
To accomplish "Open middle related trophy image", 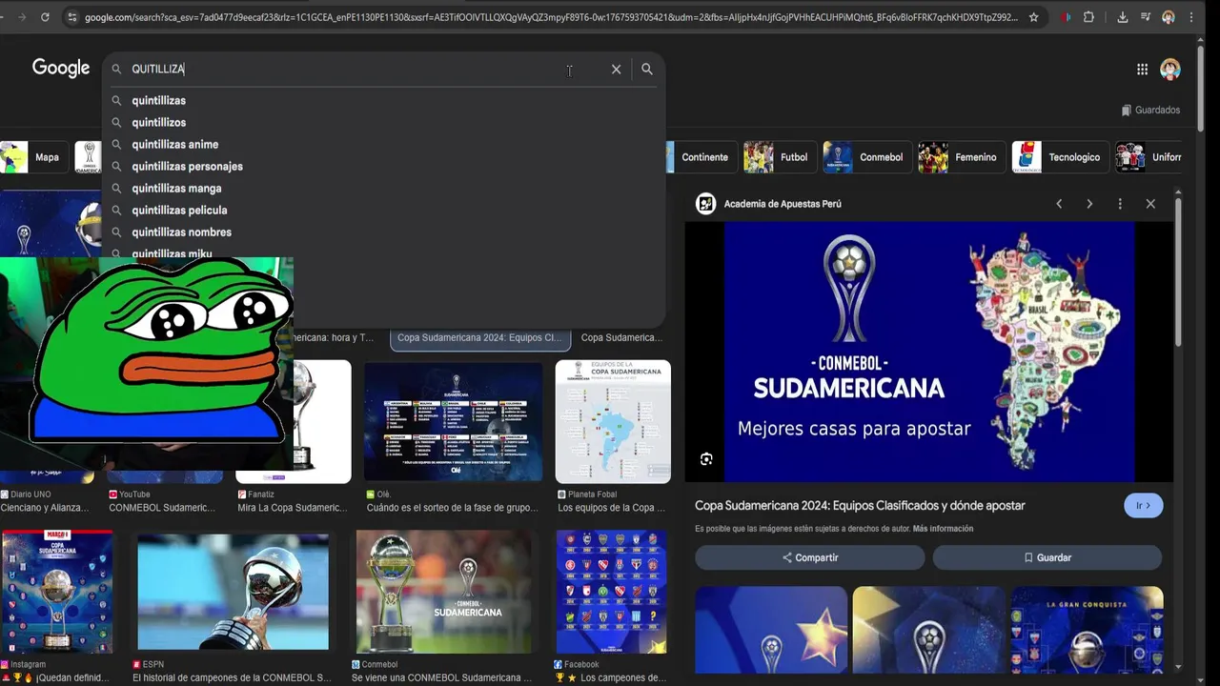I will pos(929,631).
